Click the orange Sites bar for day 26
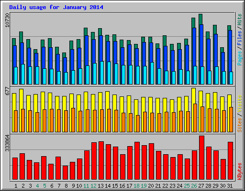The height and width of the screenshot is (191, 245). 195,118
